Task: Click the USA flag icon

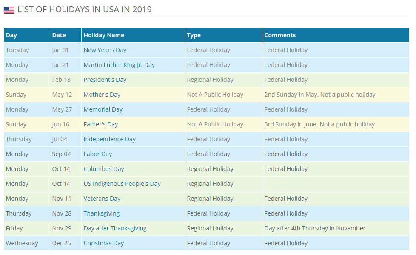Action: pyautogui.click(x=9, y=10)
